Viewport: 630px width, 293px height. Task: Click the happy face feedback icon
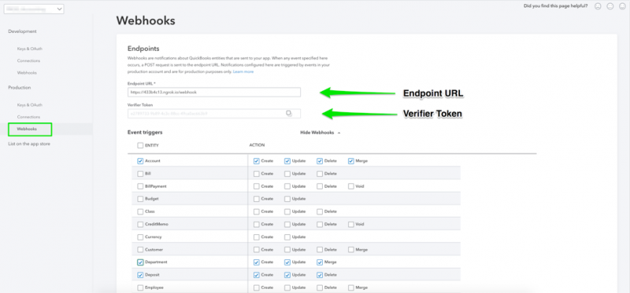(623, 6)
